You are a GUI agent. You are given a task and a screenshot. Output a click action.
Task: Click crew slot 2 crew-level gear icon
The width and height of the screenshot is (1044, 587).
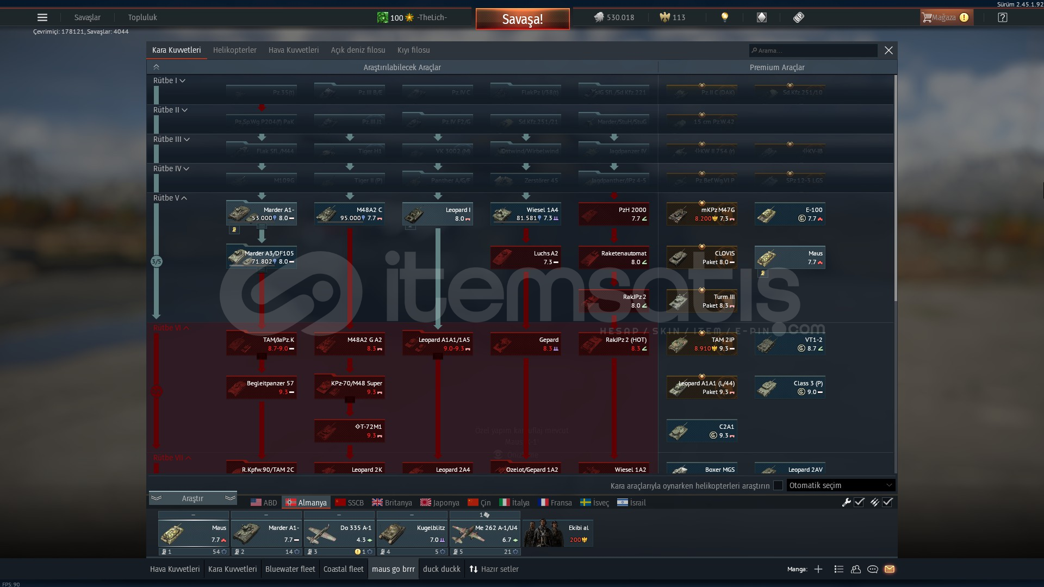coord(296,552)
